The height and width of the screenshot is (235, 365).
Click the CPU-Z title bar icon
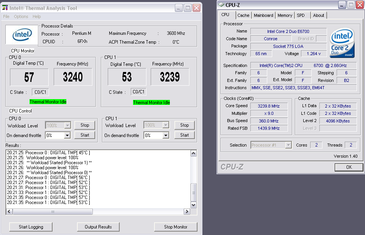click(221, 5)
